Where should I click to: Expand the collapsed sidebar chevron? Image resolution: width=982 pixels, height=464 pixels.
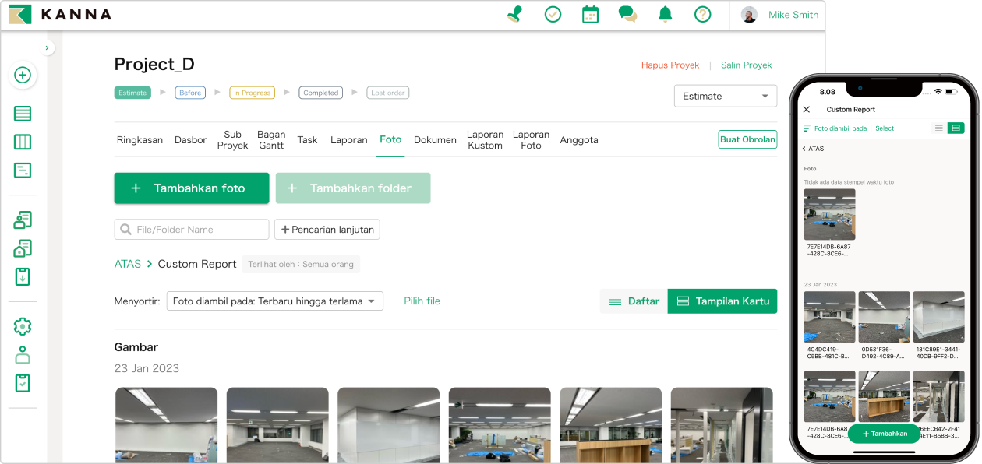[x=48, y=48]
